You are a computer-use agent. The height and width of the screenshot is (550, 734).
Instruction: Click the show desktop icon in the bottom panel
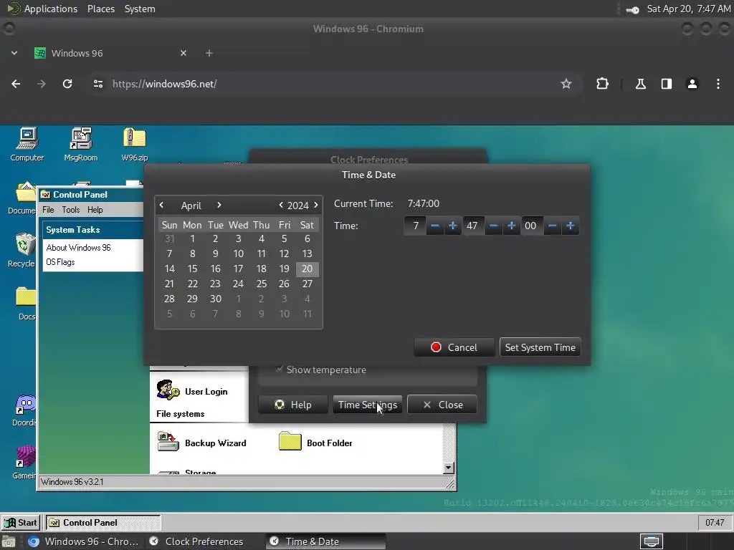coord(8,541)
